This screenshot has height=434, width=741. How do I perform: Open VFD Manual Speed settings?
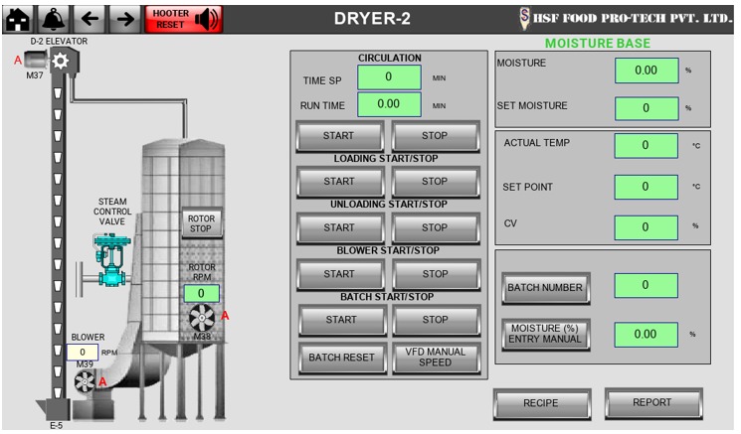click(x=435, y=357)
